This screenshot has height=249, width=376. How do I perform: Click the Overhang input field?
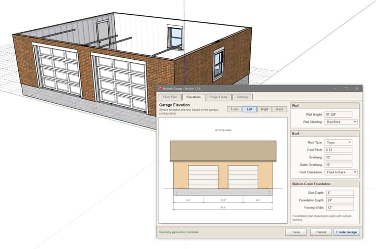point(338,157)
